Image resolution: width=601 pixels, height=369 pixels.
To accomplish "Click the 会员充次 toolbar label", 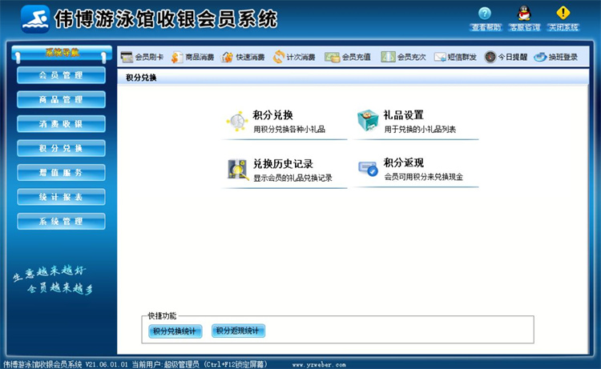I will coord(411,57).
